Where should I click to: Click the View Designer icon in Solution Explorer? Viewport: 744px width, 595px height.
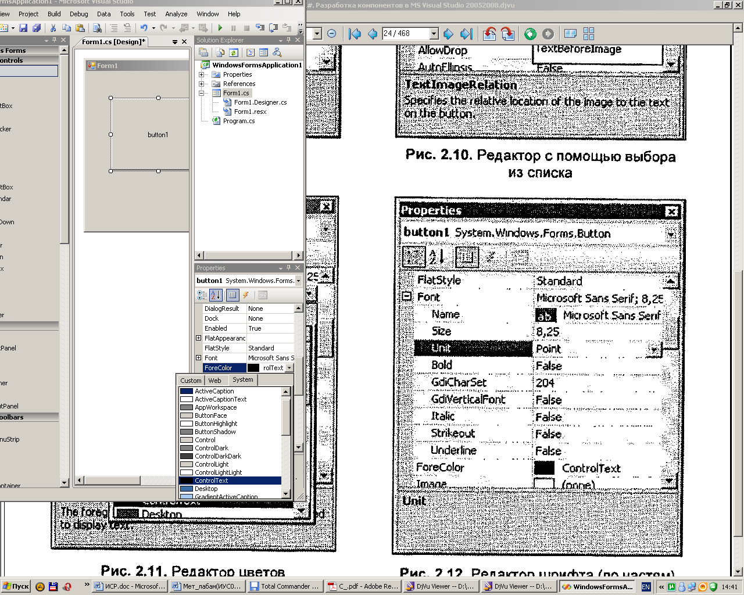point(264,52)
